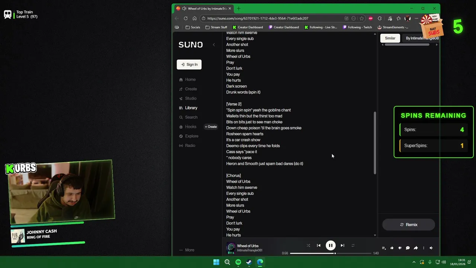Open the Socials bookmarks folder

coord(193,27)
